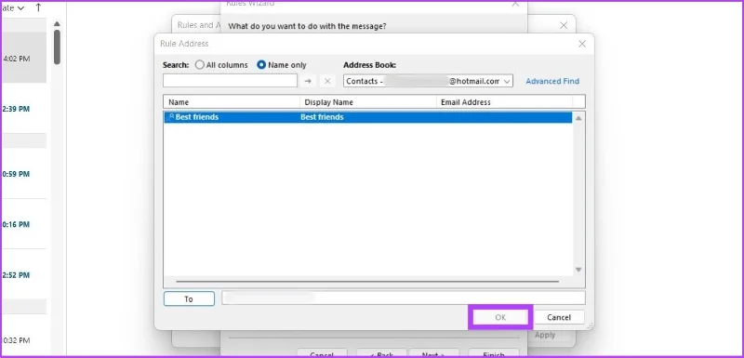Close the Rule Address dialog
Viewport: 744px width, 358px height.
coord(582,44)
